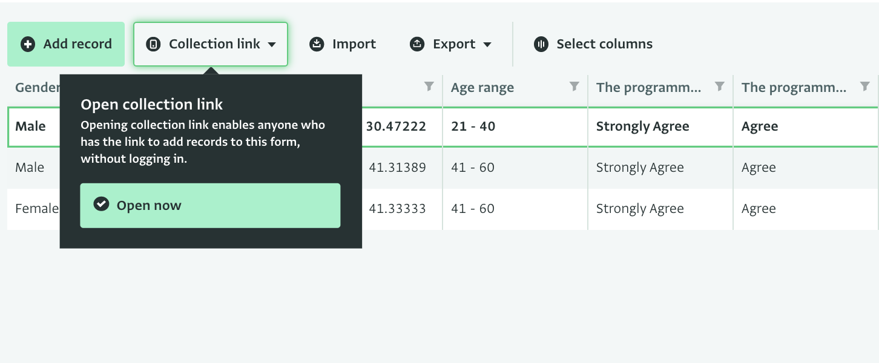Click 41 - 60 in the 41.31389 row
This screenshot has height=363, width=879.
[x=515, y=168]
